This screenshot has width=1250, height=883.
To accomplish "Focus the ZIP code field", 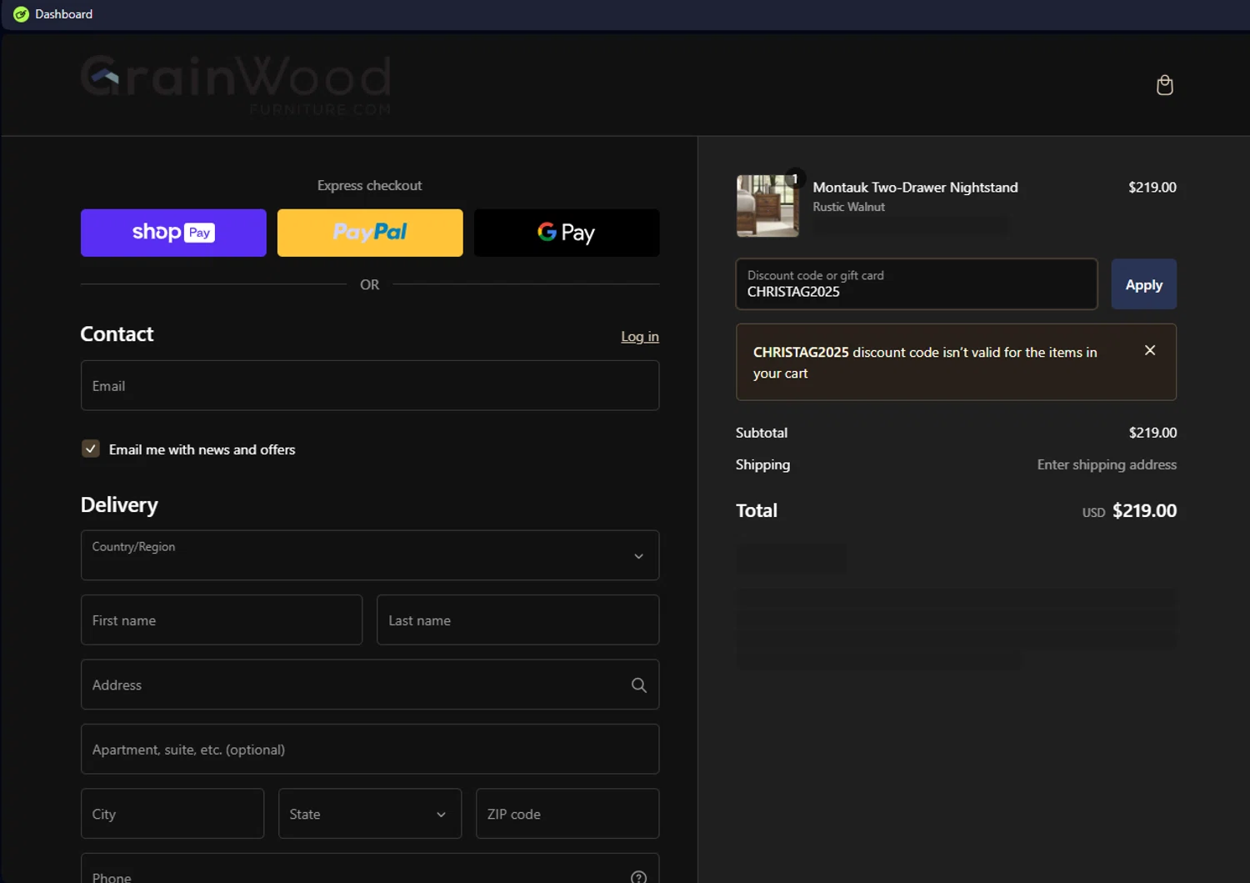I will click(567, 814).
